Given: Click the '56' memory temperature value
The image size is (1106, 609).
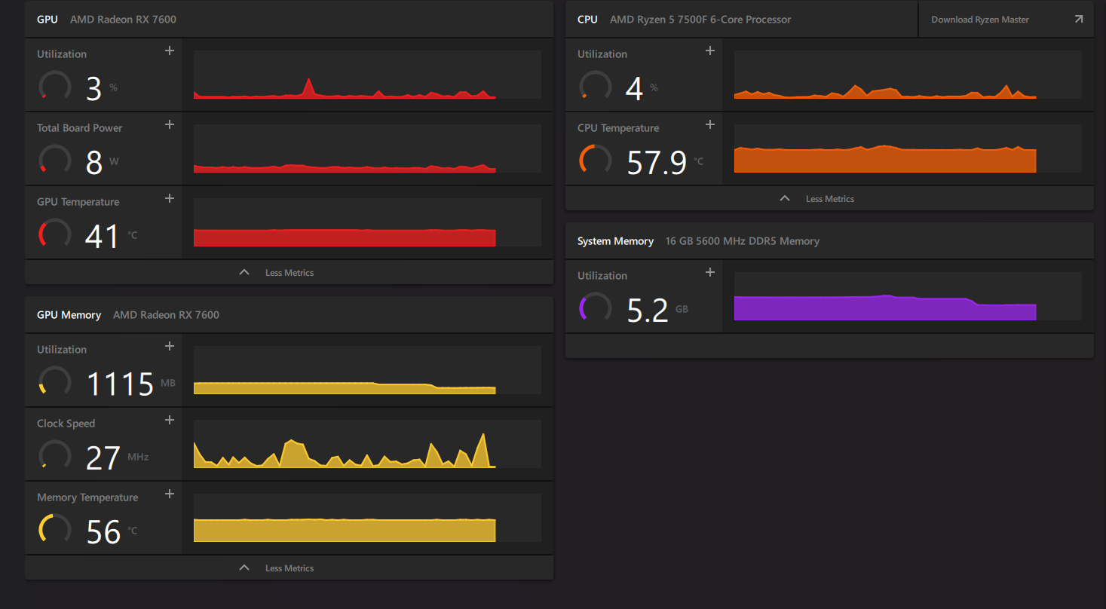Looking at the screenshot, I should tap(103, 531).
